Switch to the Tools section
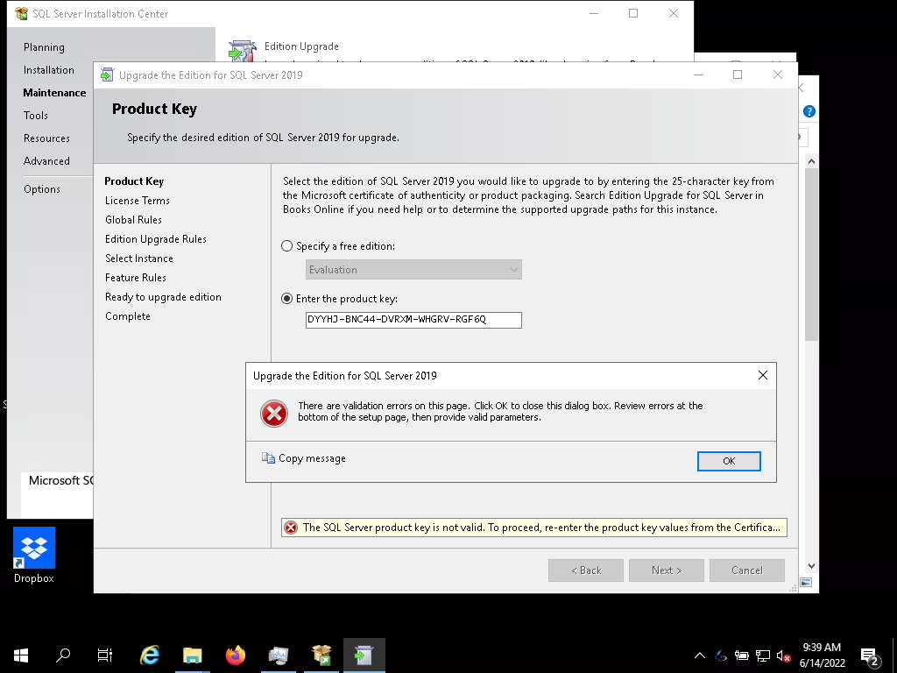The image size is (897, 673). pos(36,116)
